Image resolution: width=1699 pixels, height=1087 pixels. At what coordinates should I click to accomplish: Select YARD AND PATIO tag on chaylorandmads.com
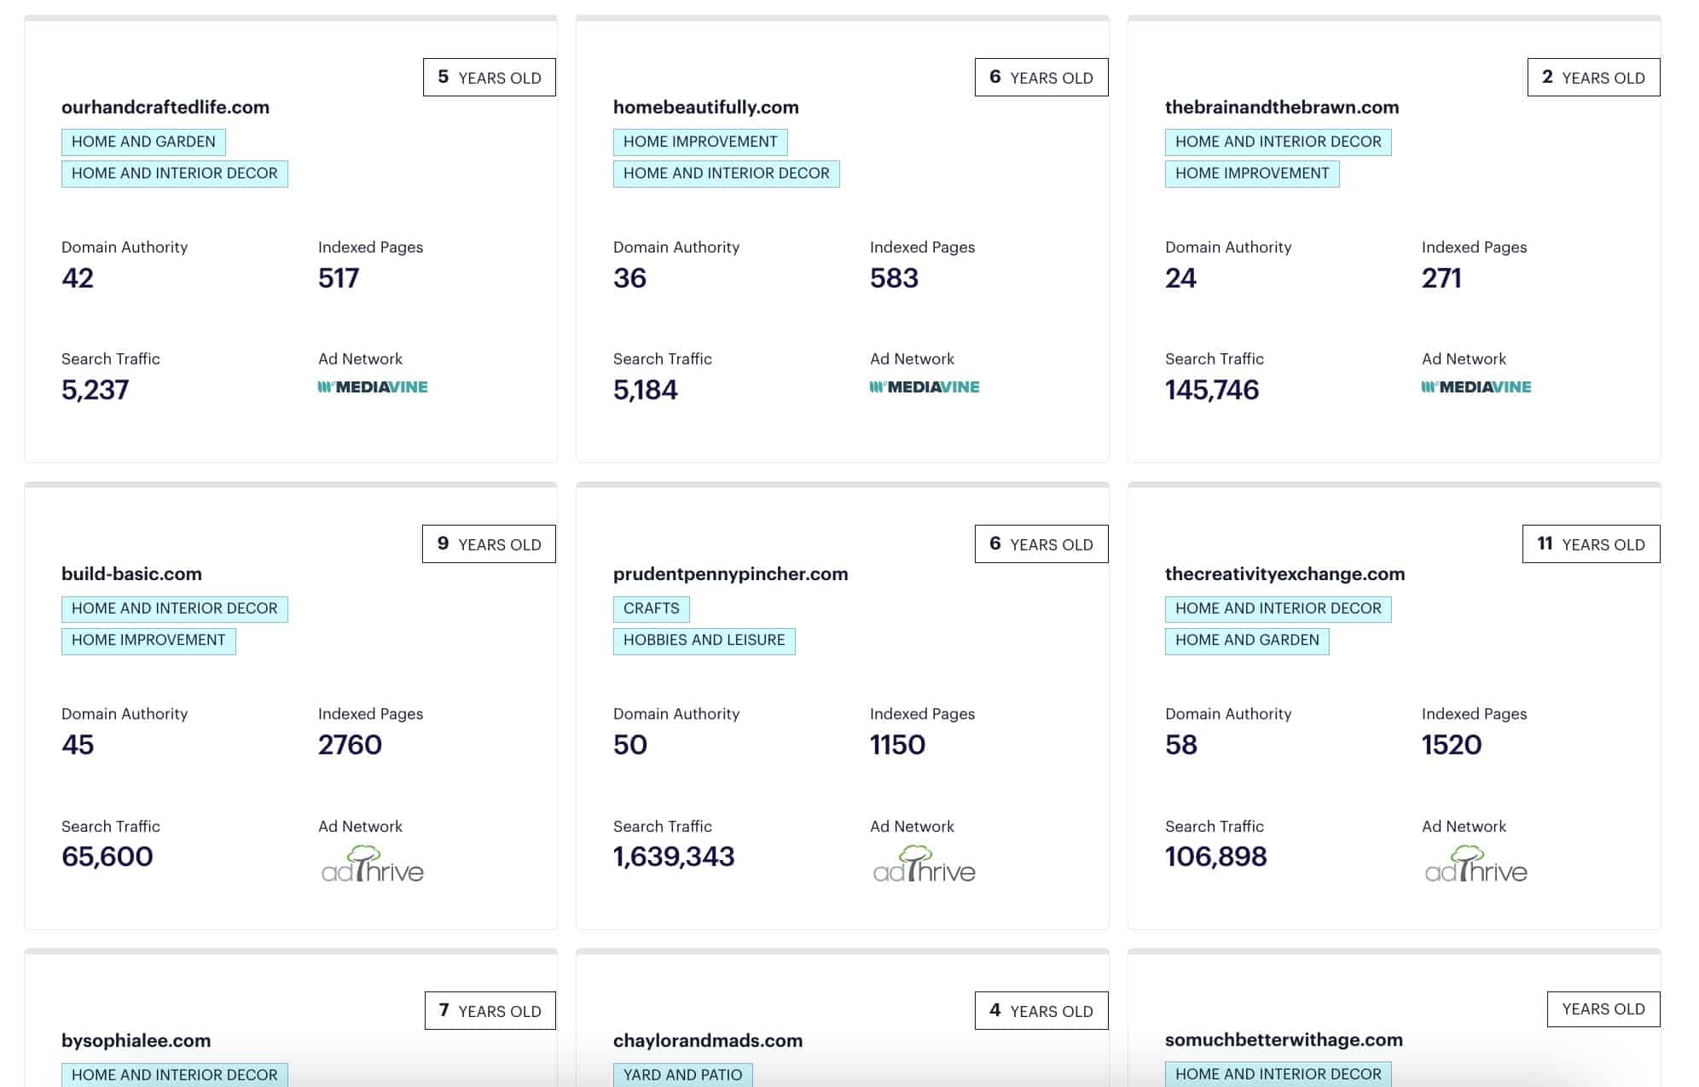click(x=683, y=1075)
